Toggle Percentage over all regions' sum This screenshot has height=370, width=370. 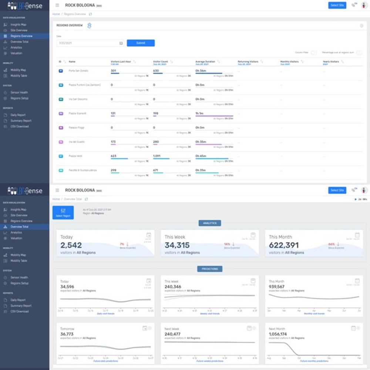[359, 53]
